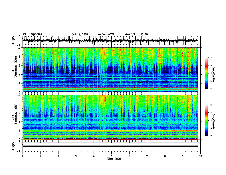Click time axis tick label "3"

(76, 156)
